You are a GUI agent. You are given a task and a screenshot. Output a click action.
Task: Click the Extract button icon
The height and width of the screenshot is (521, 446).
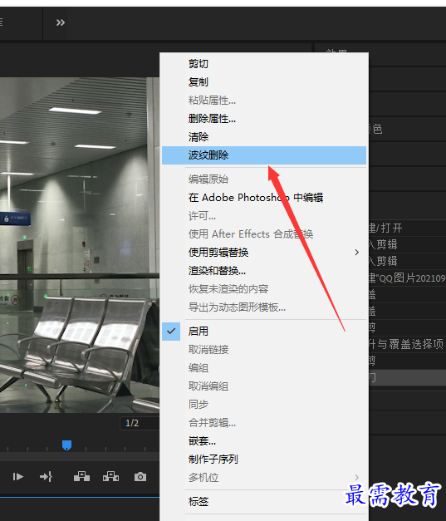point(111,476)
